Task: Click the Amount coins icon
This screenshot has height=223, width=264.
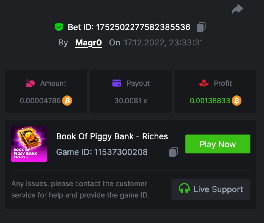Action: [x=31, y=84]
